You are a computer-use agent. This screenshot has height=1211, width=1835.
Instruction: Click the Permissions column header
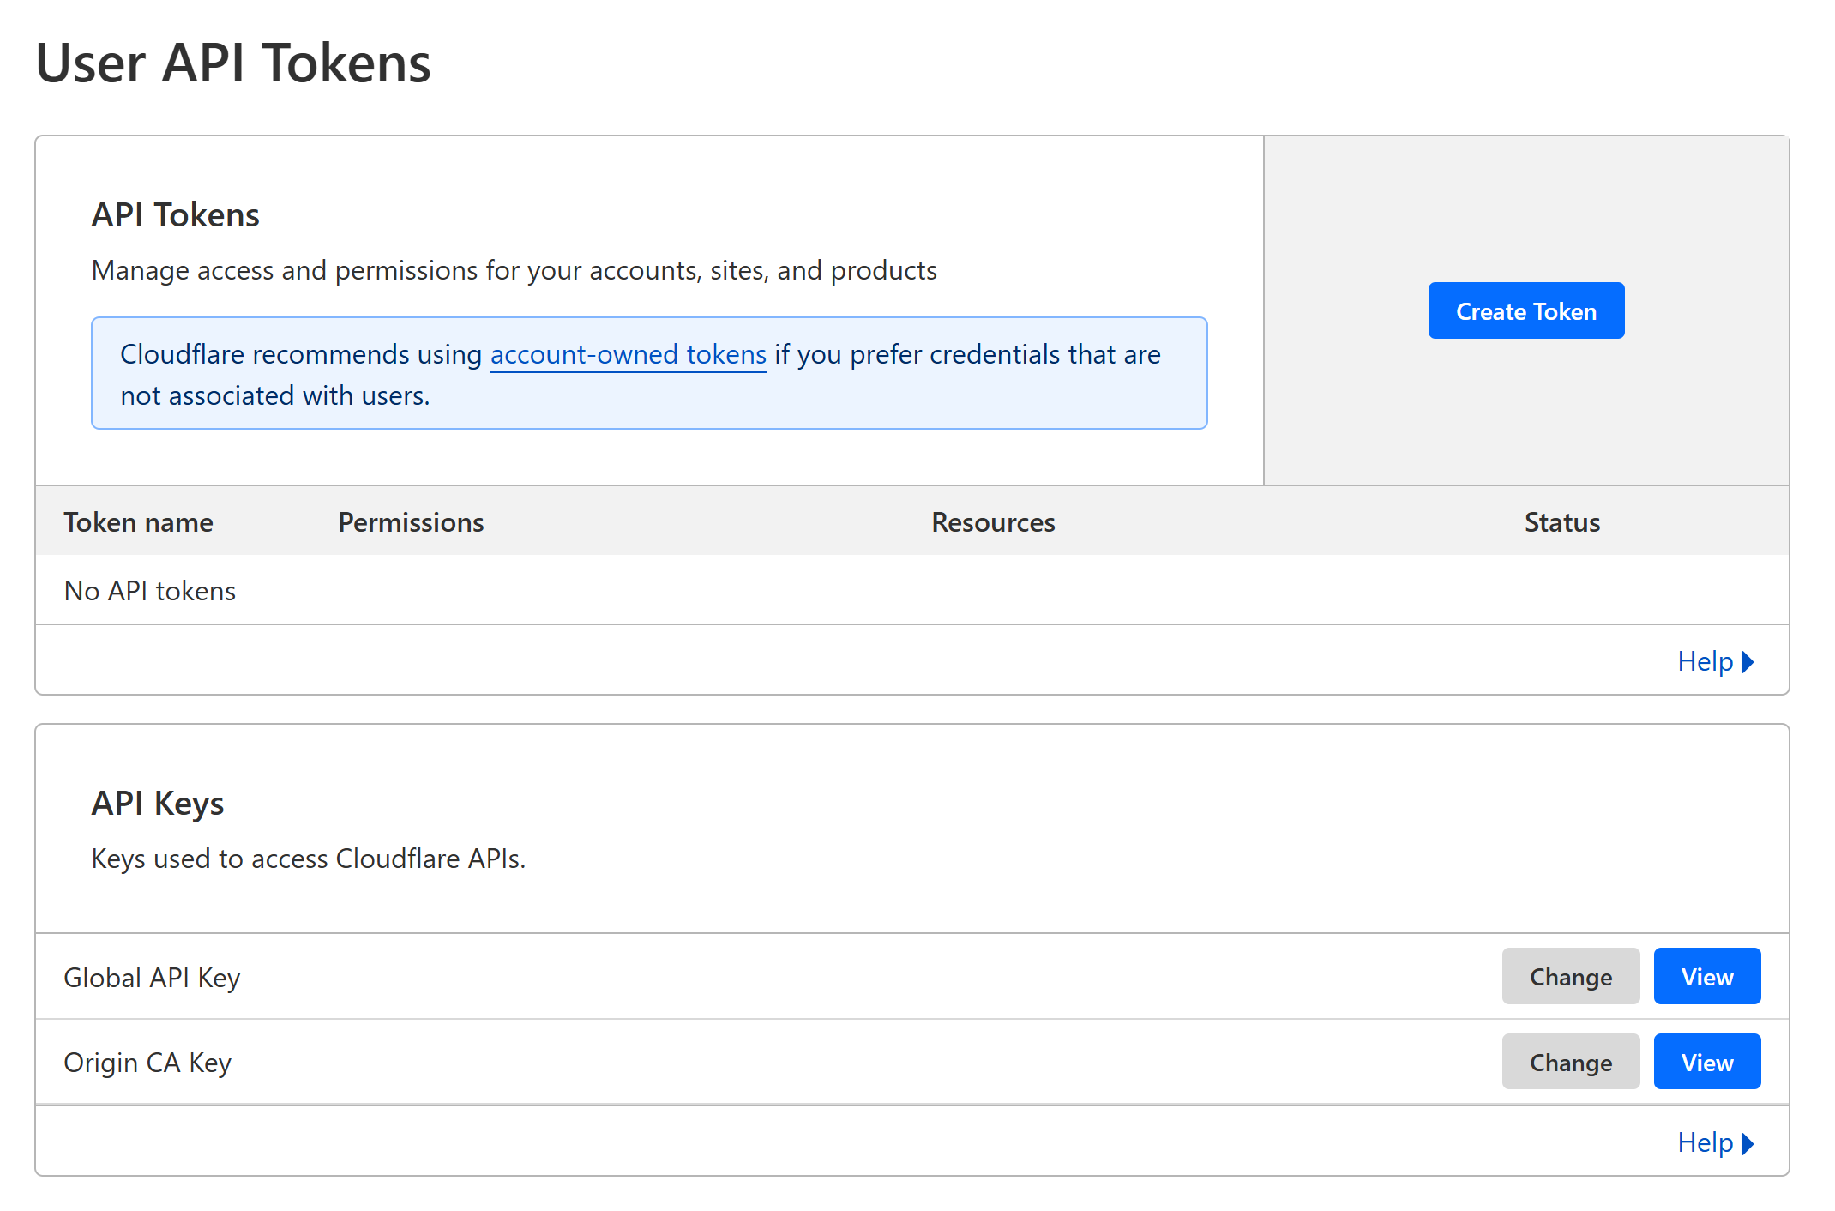pyautogui.click(x=411, y=522)
